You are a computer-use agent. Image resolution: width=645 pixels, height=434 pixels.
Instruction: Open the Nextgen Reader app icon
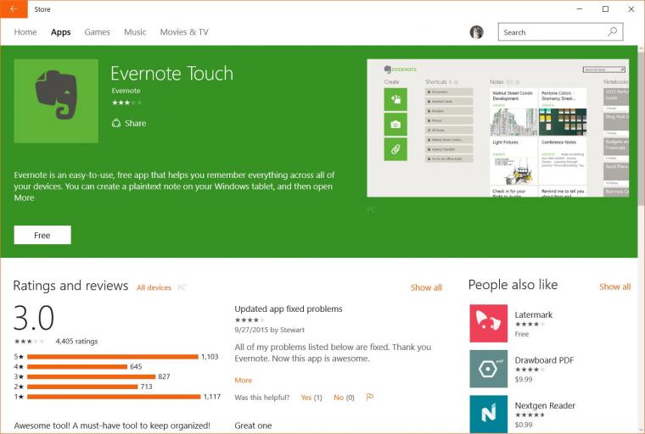click(488, 414)
